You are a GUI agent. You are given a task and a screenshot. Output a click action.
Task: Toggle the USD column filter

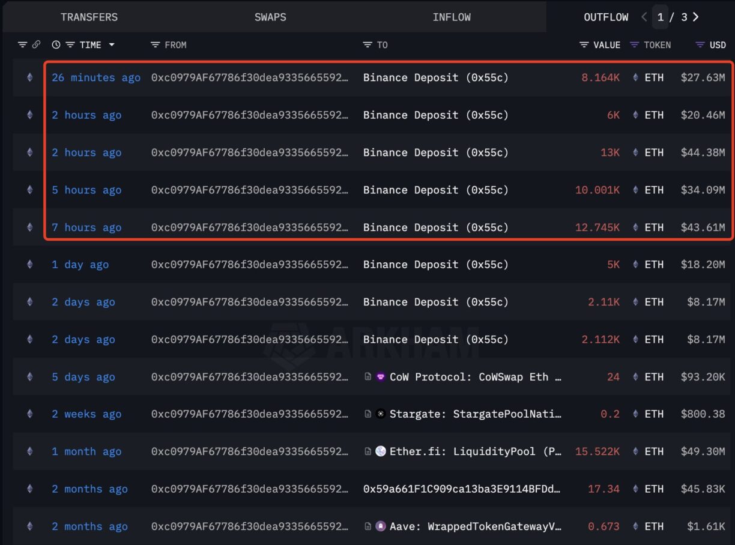pyautogui.click(x=700, y=44)
